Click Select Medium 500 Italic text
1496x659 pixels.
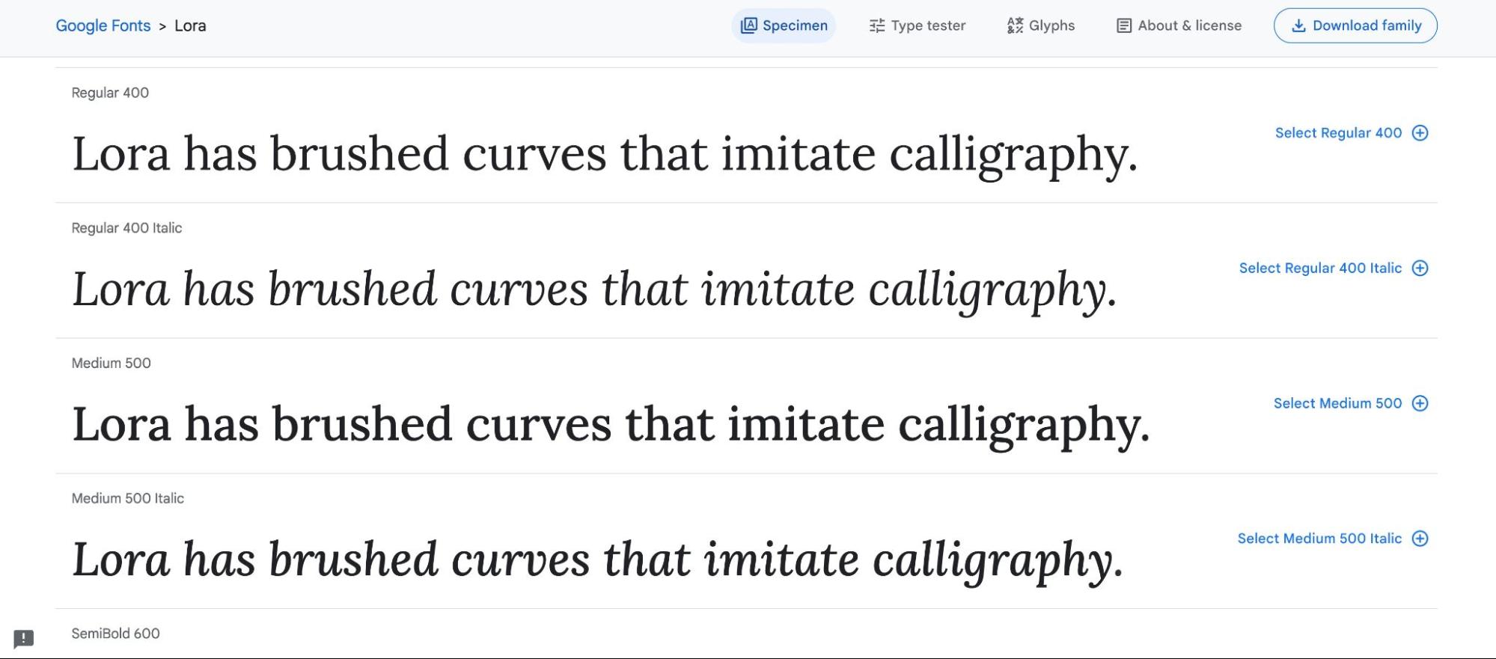click(1319, 539)
